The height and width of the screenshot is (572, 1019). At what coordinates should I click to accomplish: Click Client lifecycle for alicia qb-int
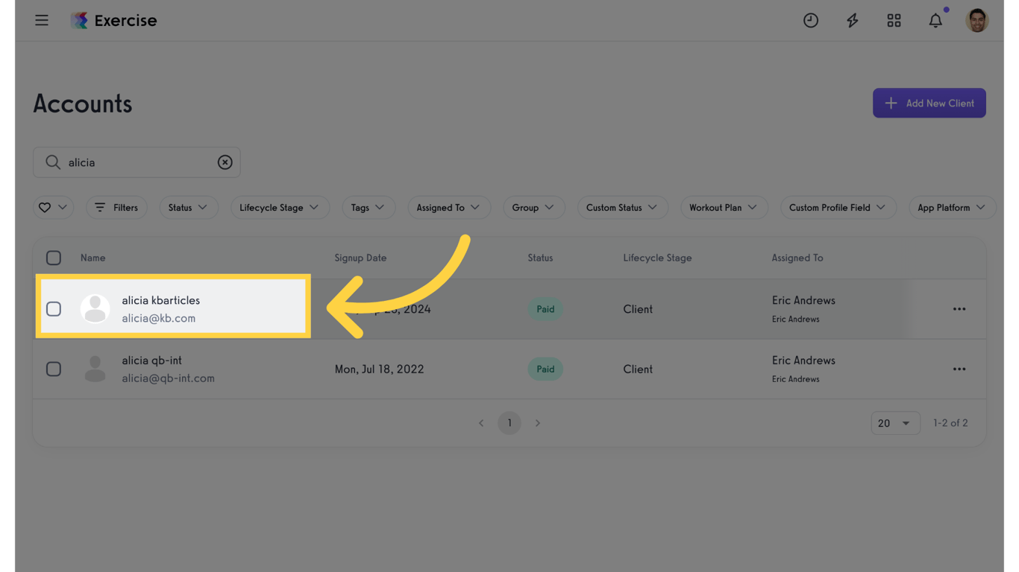pyautogui.click(x=638, y=369)
